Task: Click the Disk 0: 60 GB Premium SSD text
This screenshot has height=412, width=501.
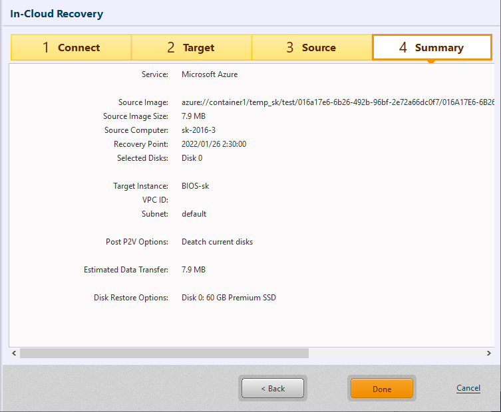Action: (228, 298)
